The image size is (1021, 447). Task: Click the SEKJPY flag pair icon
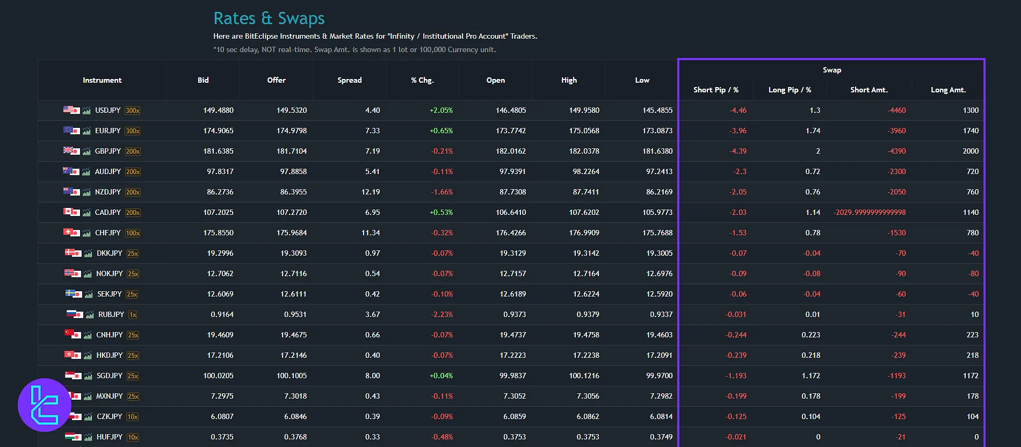73,294
